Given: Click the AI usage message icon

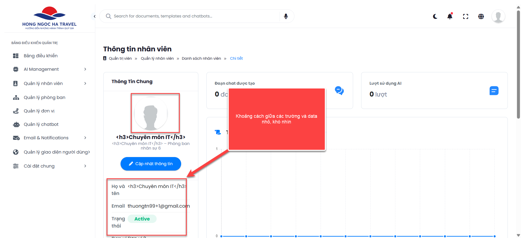Looking at the screenshot, I should [x=494, y=91].
